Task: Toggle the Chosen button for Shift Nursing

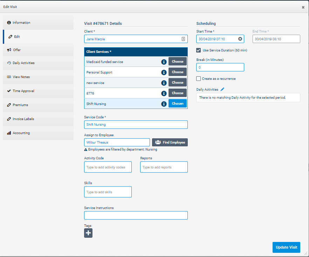Action: coord(178,104)
